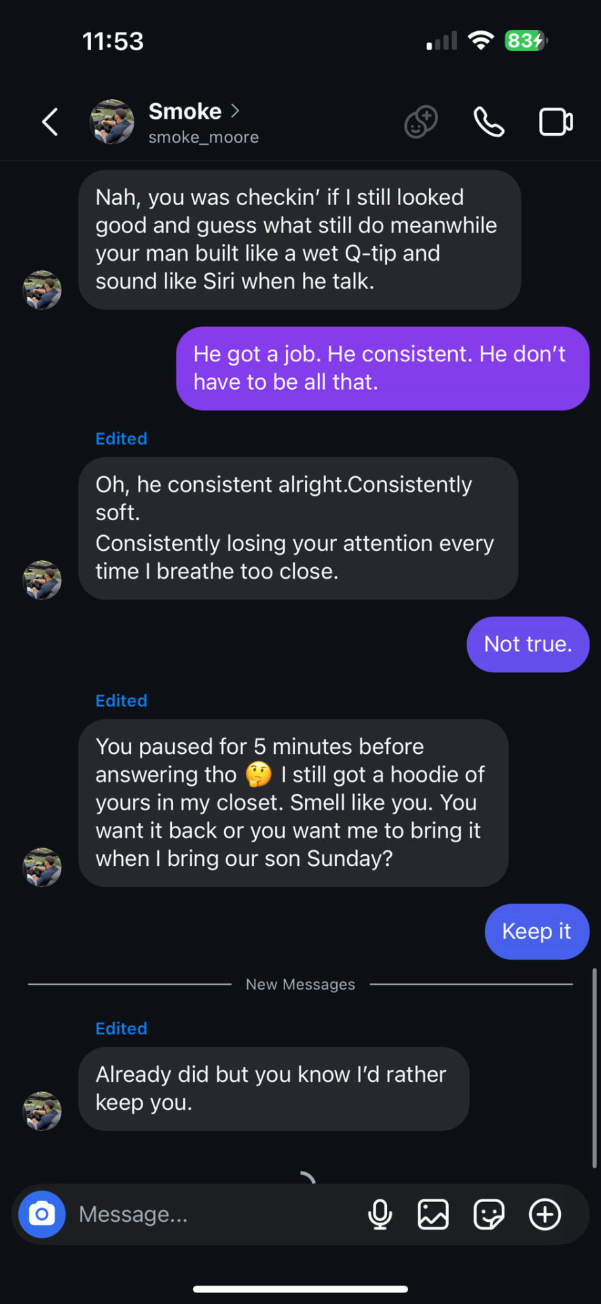
Task: Tap the back arrow to leave chat
Action: (x=50, y=122)
